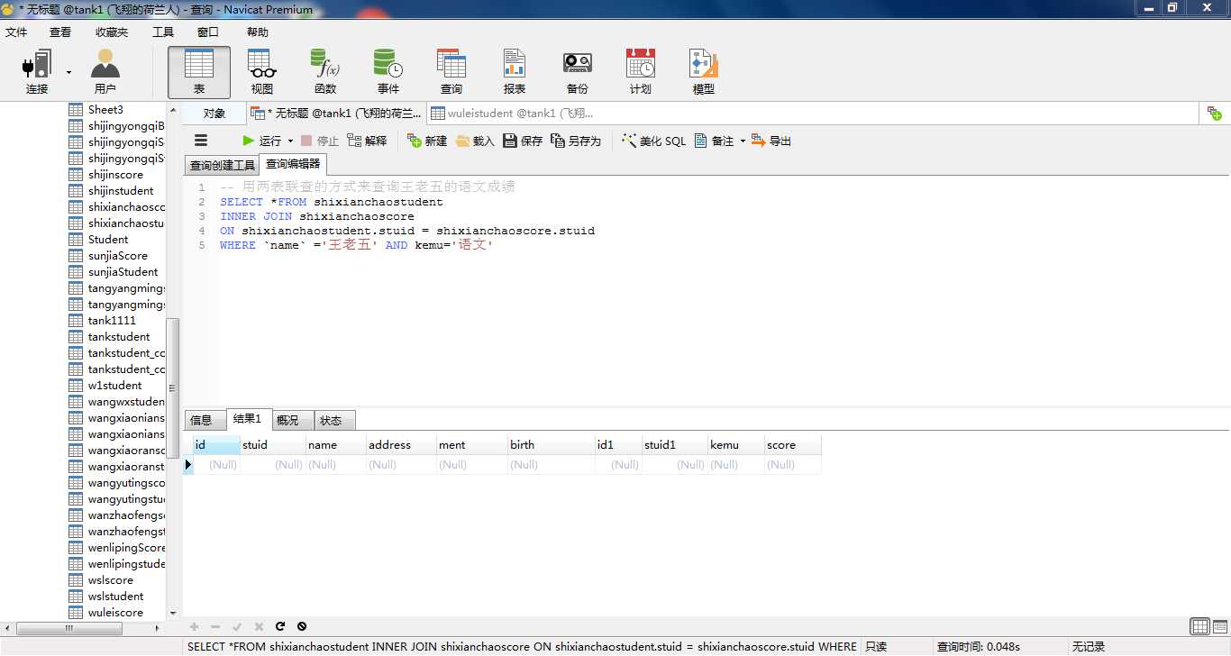1231x656 pixels.
Task: Run the query with 运行
Action: [262, 141]
